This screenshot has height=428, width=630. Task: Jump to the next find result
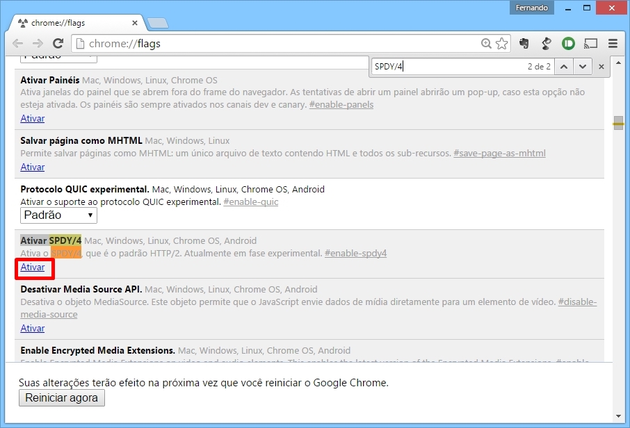tap(583, 67)
